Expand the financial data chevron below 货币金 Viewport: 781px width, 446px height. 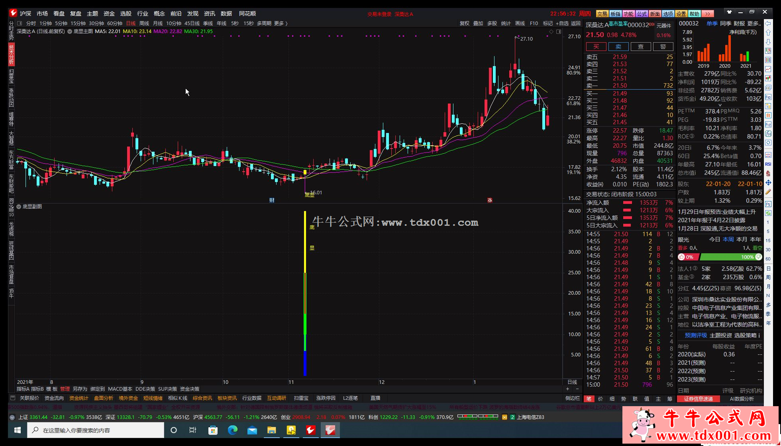(x=720, y=105)
